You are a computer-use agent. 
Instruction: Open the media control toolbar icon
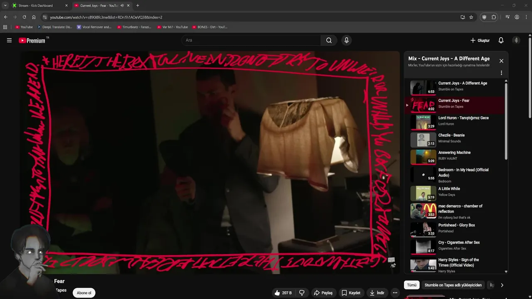(507, 17)
